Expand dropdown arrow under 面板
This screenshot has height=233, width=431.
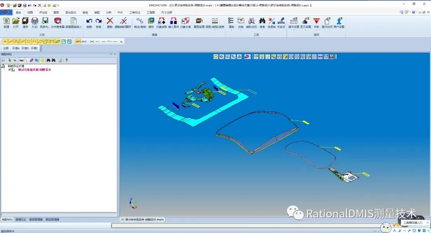pyautogui.click(x=231, y=30)
